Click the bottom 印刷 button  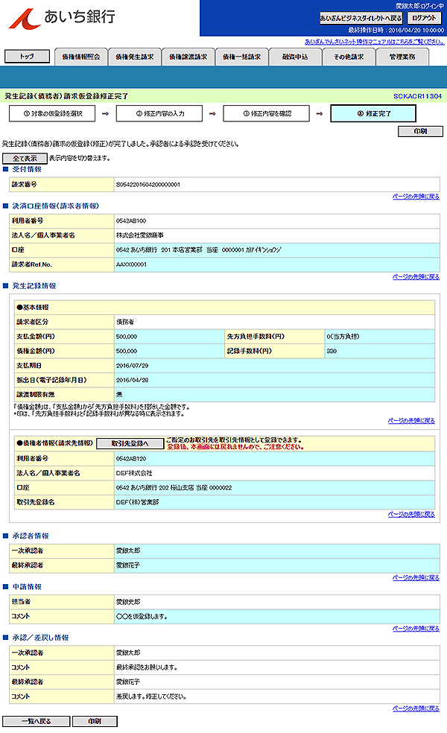[95, 721]
